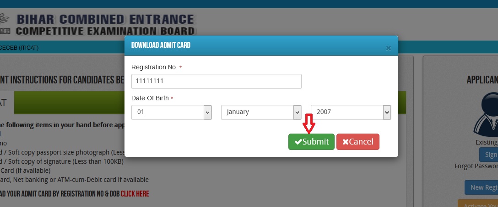
Task: Open the birth month dropdown showing January
Action: coord(261,112)
